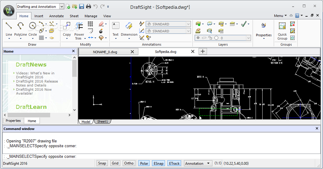The width and height of the screenshot is (323, 169).
Task: Click the Dimension tool icon
Action: click(x=129, y=26)
